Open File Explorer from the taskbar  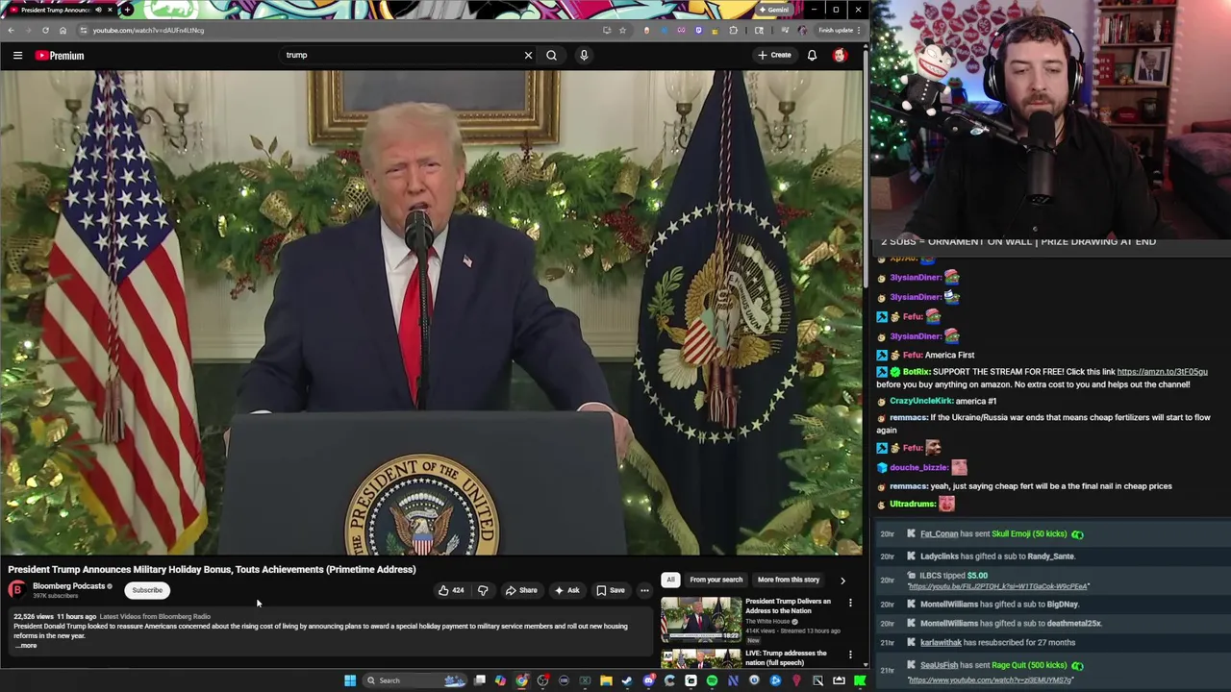point(606,680)
